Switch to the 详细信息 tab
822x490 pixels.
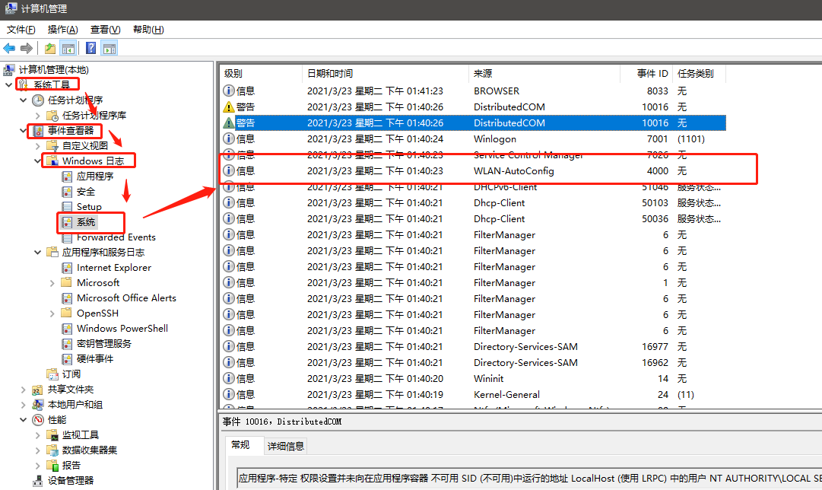285,446
